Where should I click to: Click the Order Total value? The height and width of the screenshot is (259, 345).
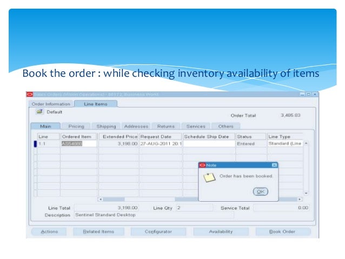point(290,115)
